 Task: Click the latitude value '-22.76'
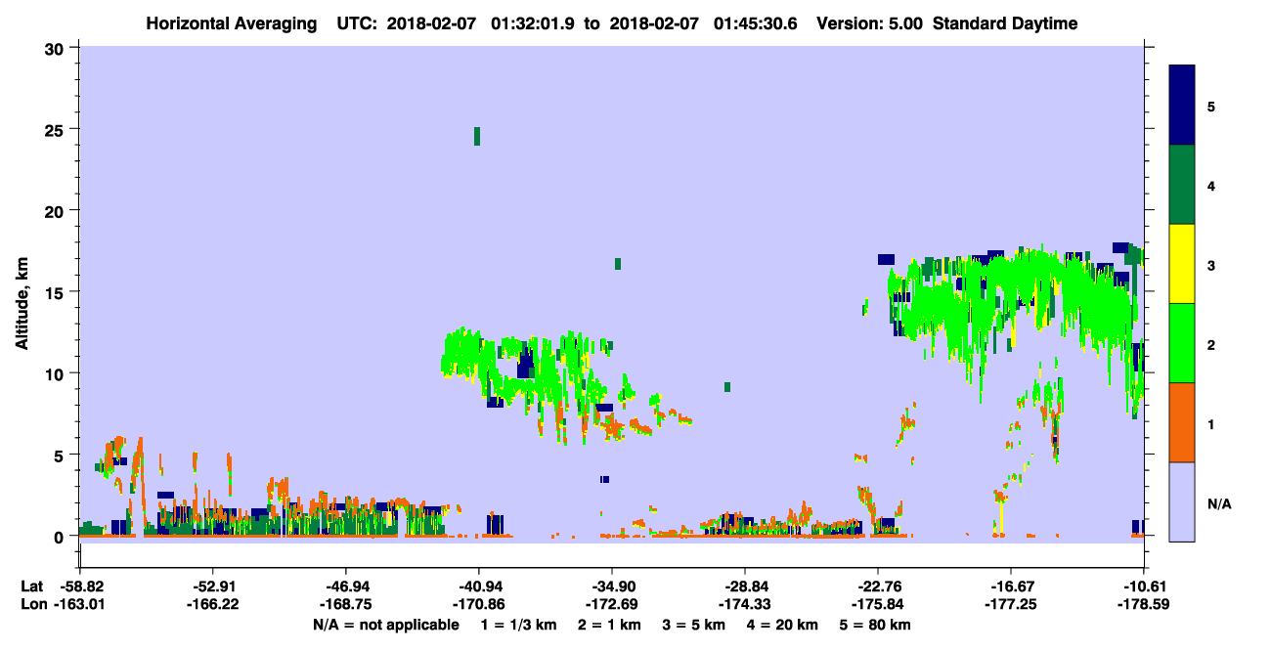click(x=878, y=586)
